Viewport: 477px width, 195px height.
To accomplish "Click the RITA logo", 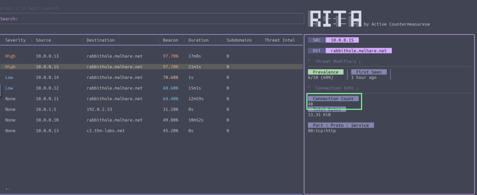I will click(x=335, y=18).
